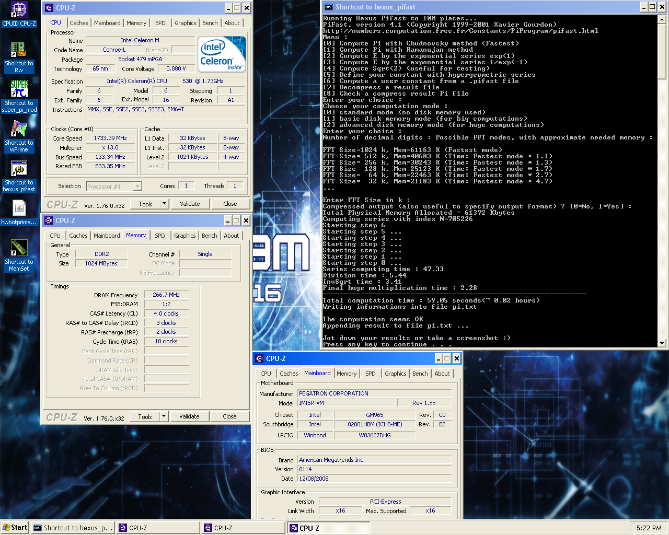Click console scrollbar down arrow
Viewport: 669px width, 535px height.
[662, 343]
